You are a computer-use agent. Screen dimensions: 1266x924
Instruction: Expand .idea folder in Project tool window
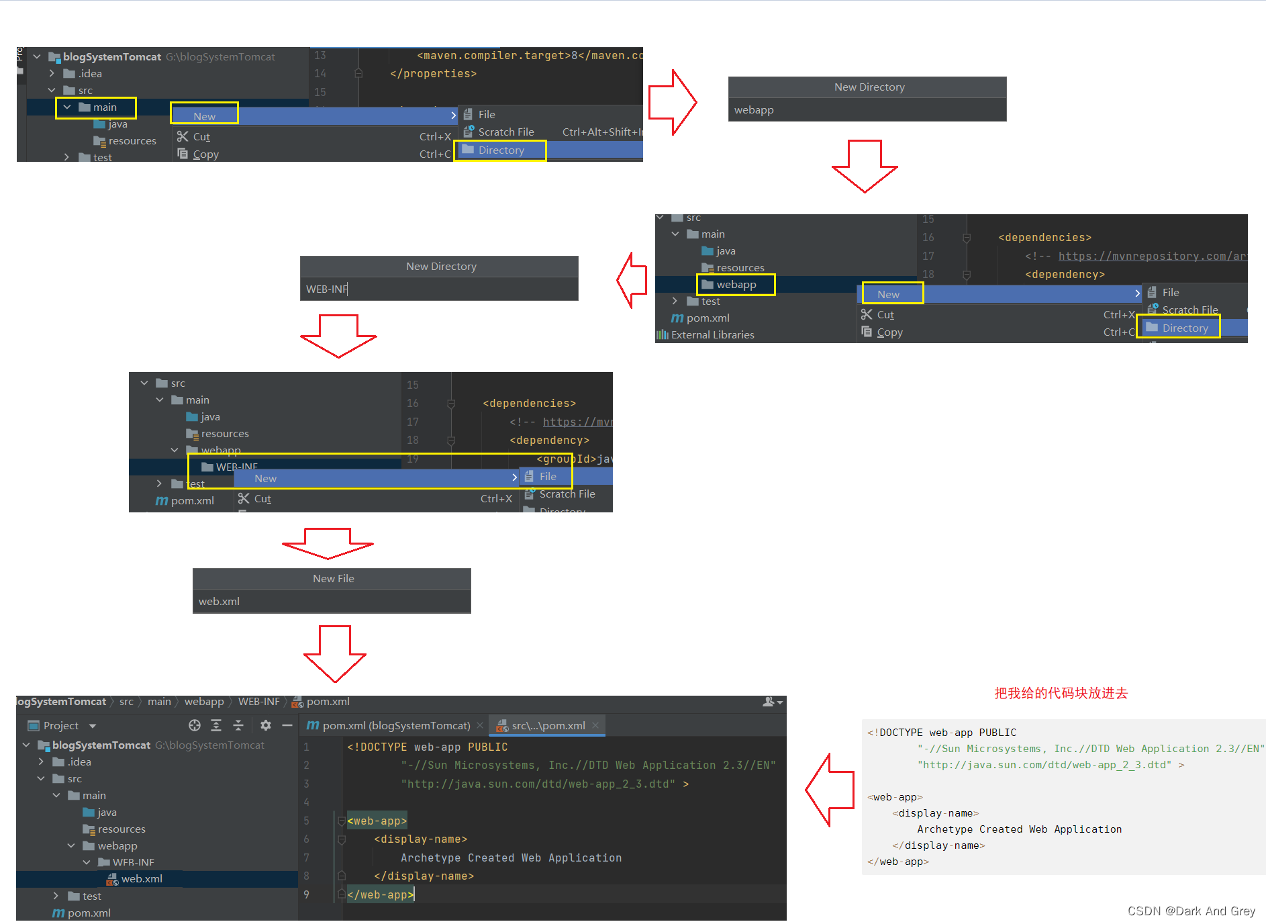click(x=41, y=761)
